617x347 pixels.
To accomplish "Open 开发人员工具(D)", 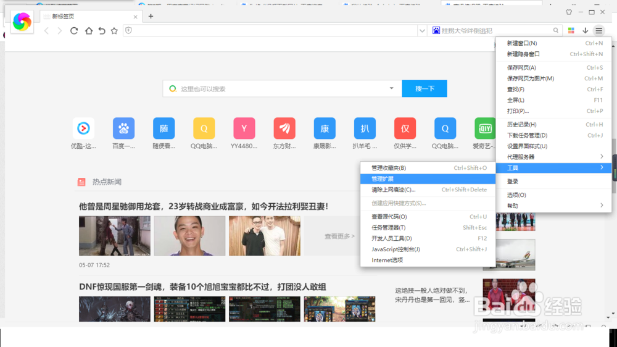I will (x=428, y=238).
